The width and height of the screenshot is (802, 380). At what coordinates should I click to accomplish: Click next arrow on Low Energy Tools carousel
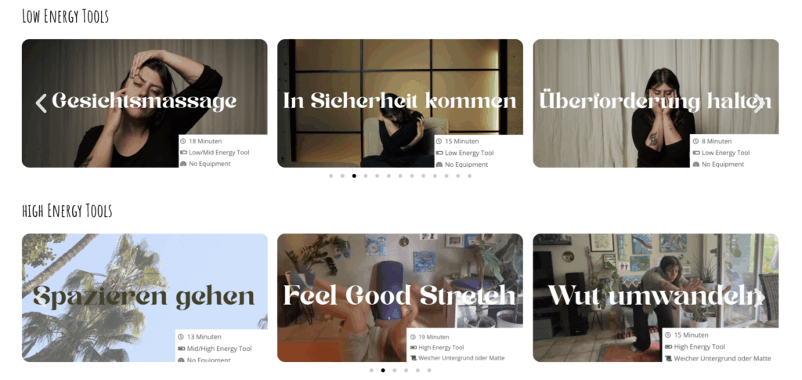pos(760,103)
